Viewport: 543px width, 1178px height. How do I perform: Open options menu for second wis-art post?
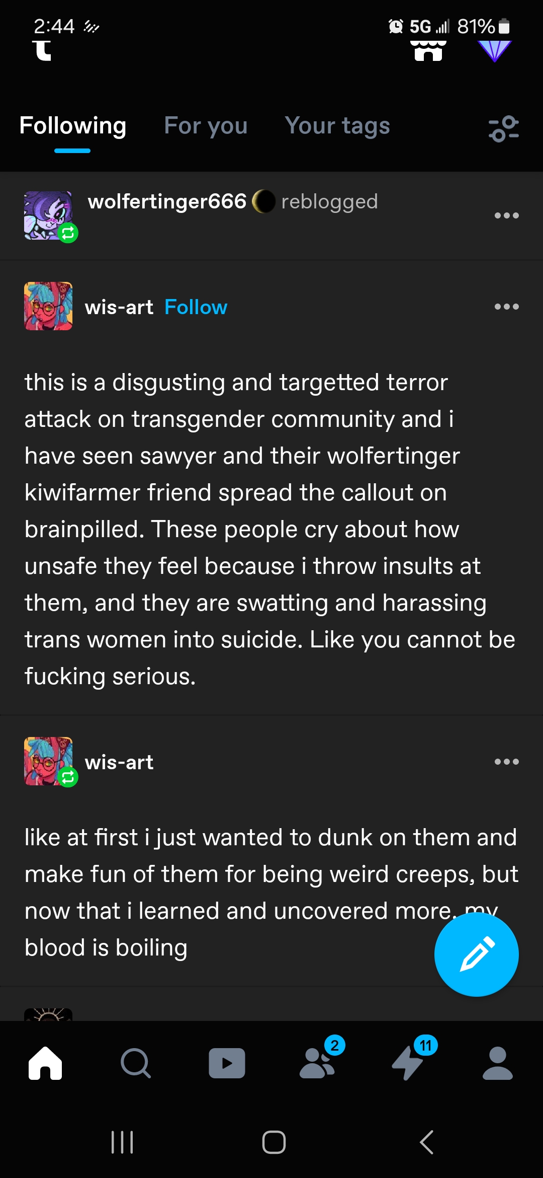click(506, 762)
